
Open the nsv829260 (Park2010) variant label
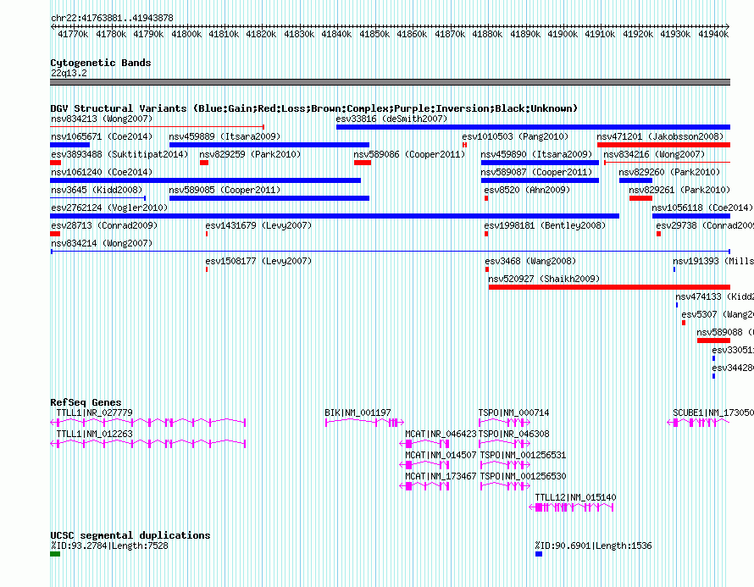(x=669, y=172)
